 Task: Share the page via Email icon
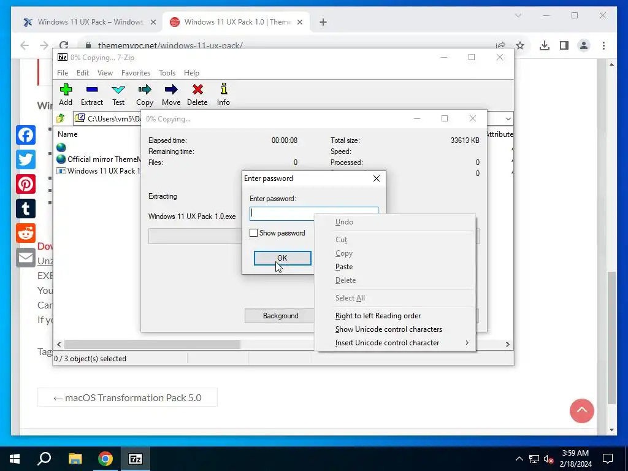pyautogui.click(x=26, y=258)
